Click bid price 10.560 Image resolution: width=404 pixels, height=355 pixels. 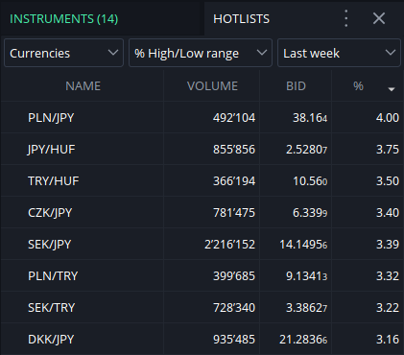click(310, 181)
